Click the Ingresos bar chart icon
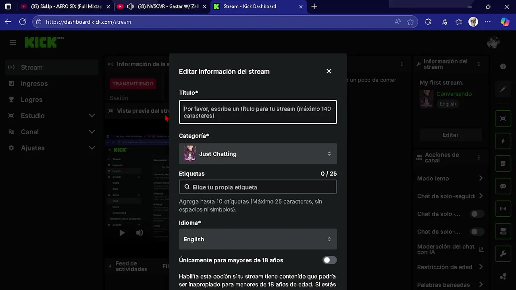 (11, 83)
